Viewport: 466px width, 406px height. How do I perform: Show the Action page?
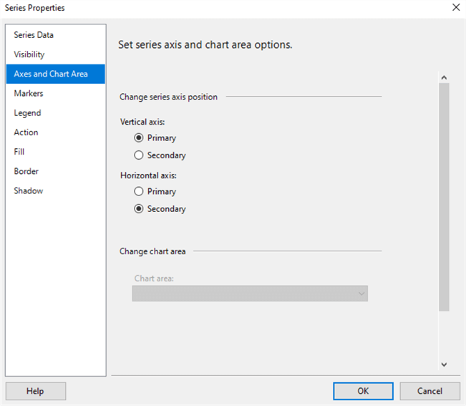pyautogui.click(x=26, y=132)
